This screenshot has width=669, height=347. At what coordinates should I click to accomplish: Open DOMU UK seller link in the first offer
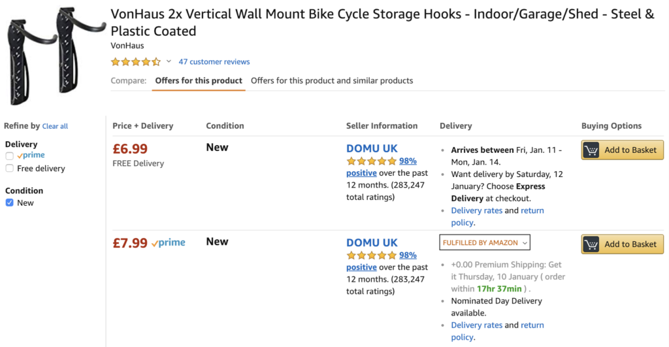coord(372,148)
